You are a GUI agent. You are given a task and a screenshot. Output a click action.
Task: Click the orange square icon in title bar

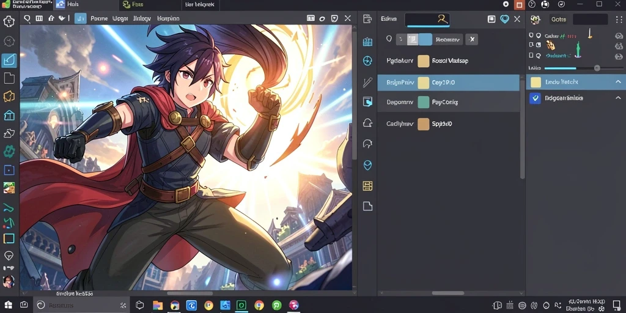tap(519, 4)
